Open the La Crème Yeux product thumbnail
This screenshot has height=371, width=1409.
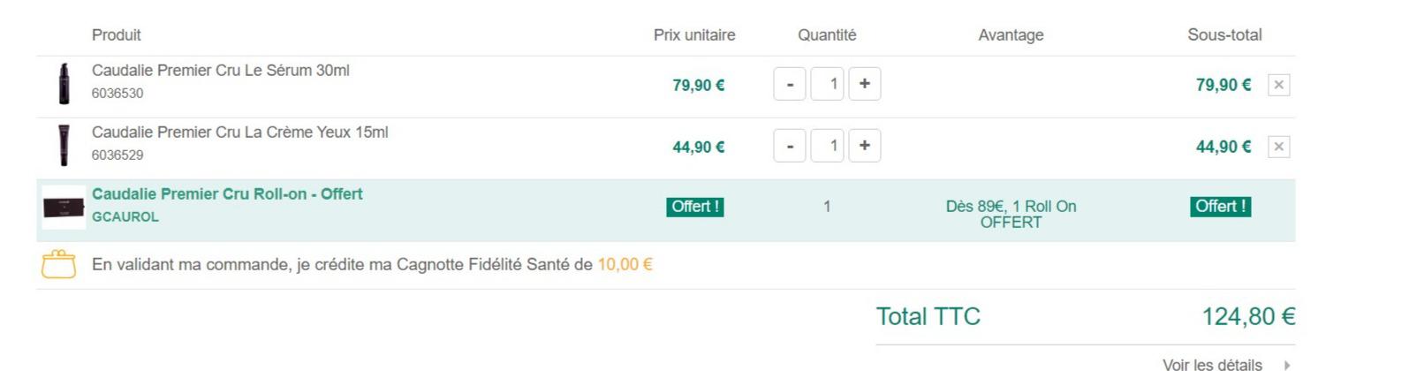click(64, 145)
